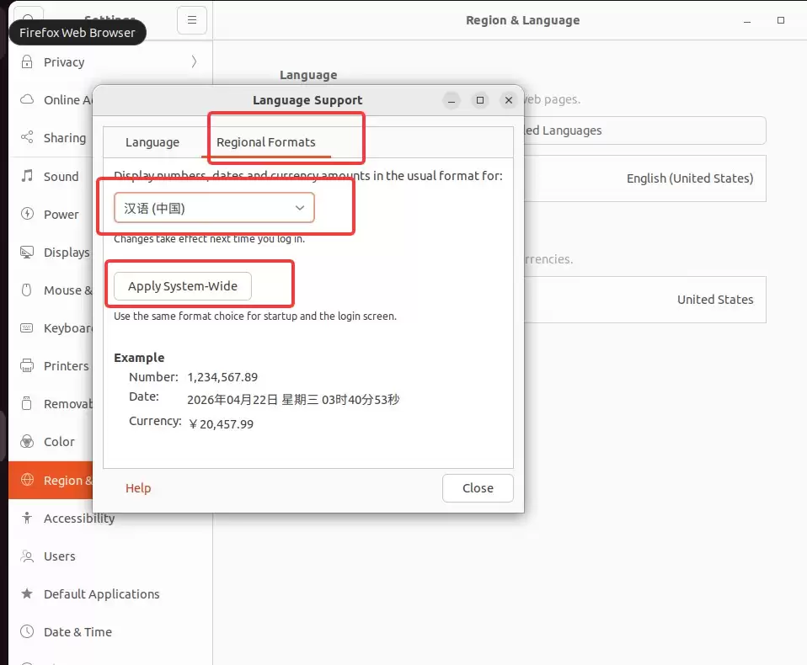
Task: Open Date & Time settings label
Action: [77, 632]
